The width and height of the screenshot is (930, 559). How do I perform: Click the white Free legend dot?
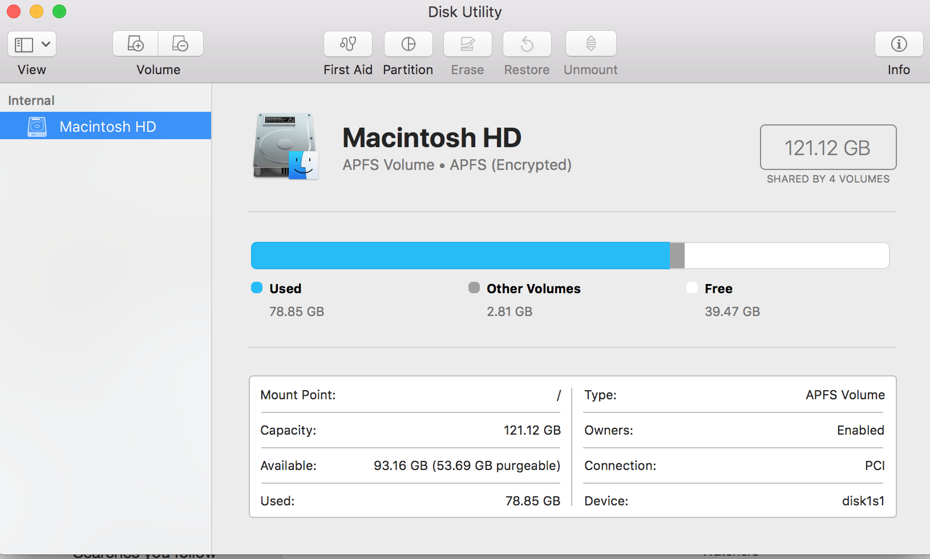(x=692, y=287)
